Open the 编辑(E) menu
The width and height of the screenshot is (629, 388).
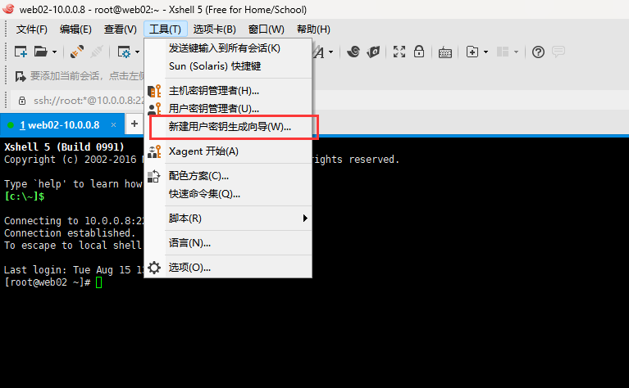[75, 29]
